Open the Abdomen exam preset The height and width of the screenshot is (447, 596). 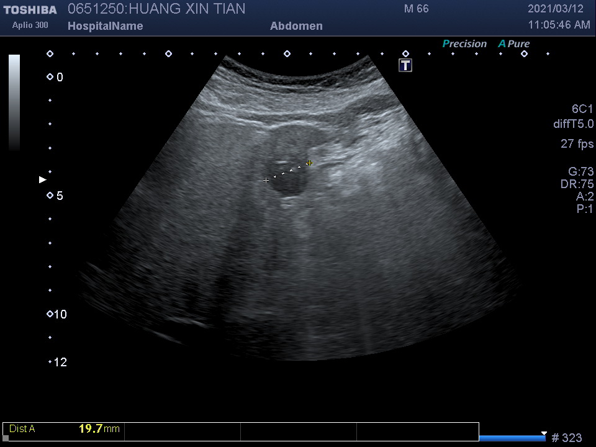tap(296, 26)
